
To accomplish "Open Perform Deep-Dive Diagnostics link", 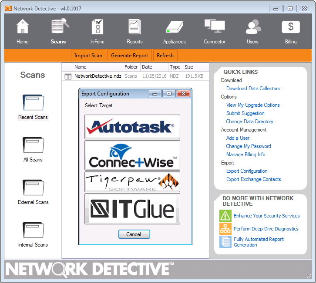I will coord(266,229).
